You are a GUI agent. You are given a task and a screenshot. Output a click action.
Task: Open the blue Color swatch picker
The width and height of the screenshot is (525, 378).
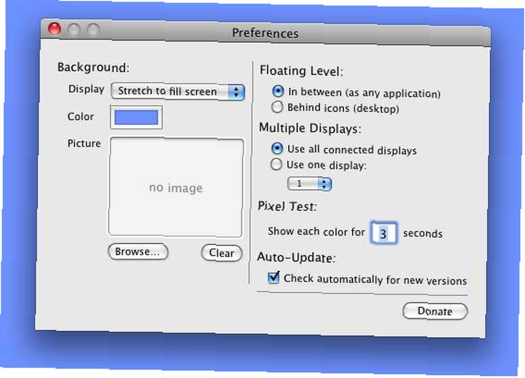pyautogui.click(x=136, y=117)
